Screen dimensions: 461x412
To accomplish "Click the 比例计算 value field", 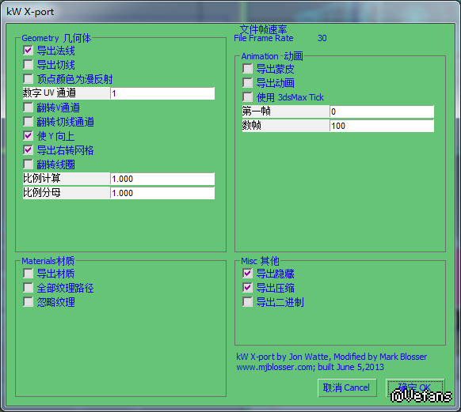I will point(162,179).
